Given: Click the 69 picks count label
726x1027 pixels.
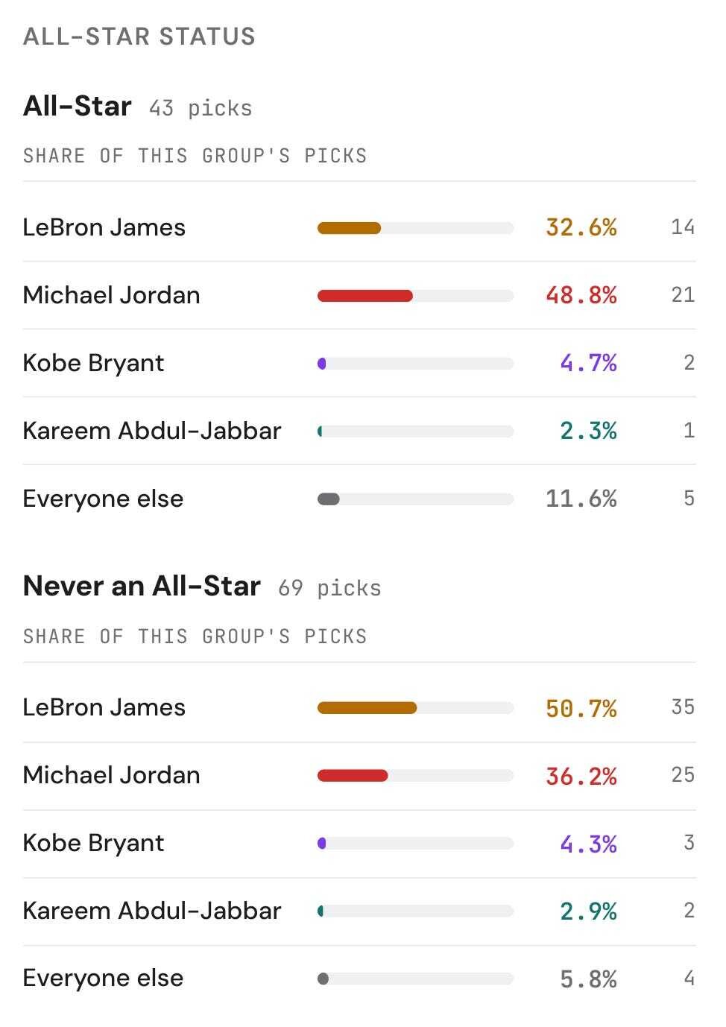Looking at the screenshot, I should point(329,588).
